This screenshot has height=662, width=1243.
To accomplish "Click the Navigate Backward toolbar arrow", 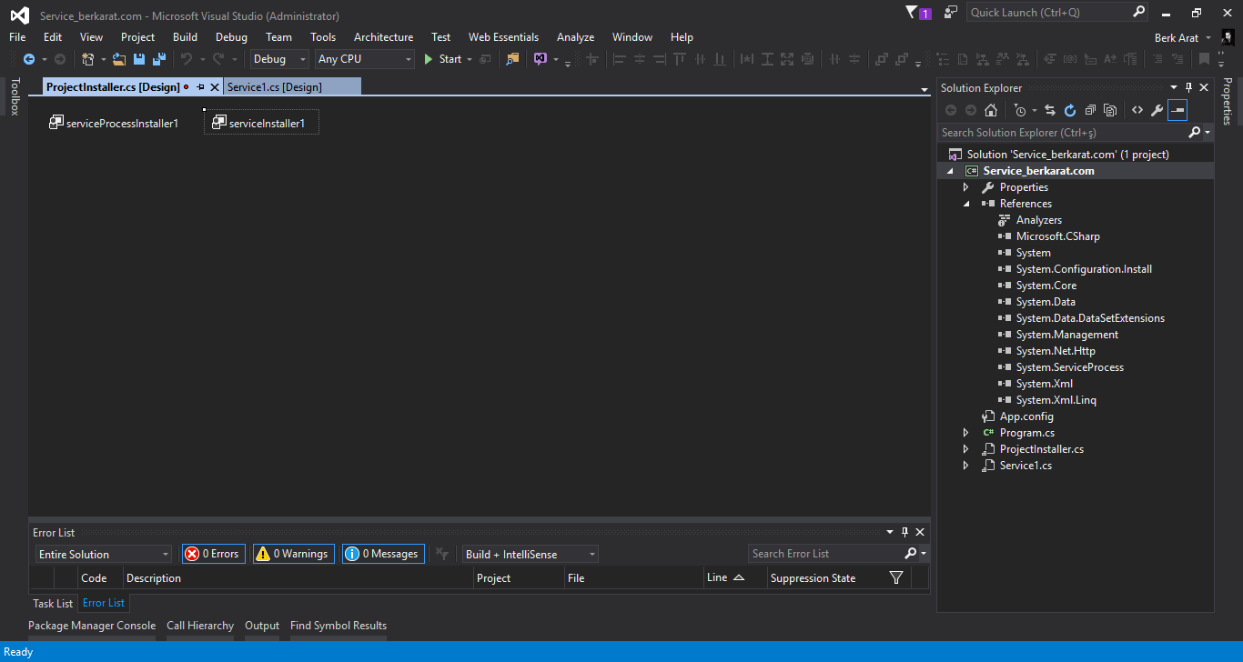I will tap(28, 59).
